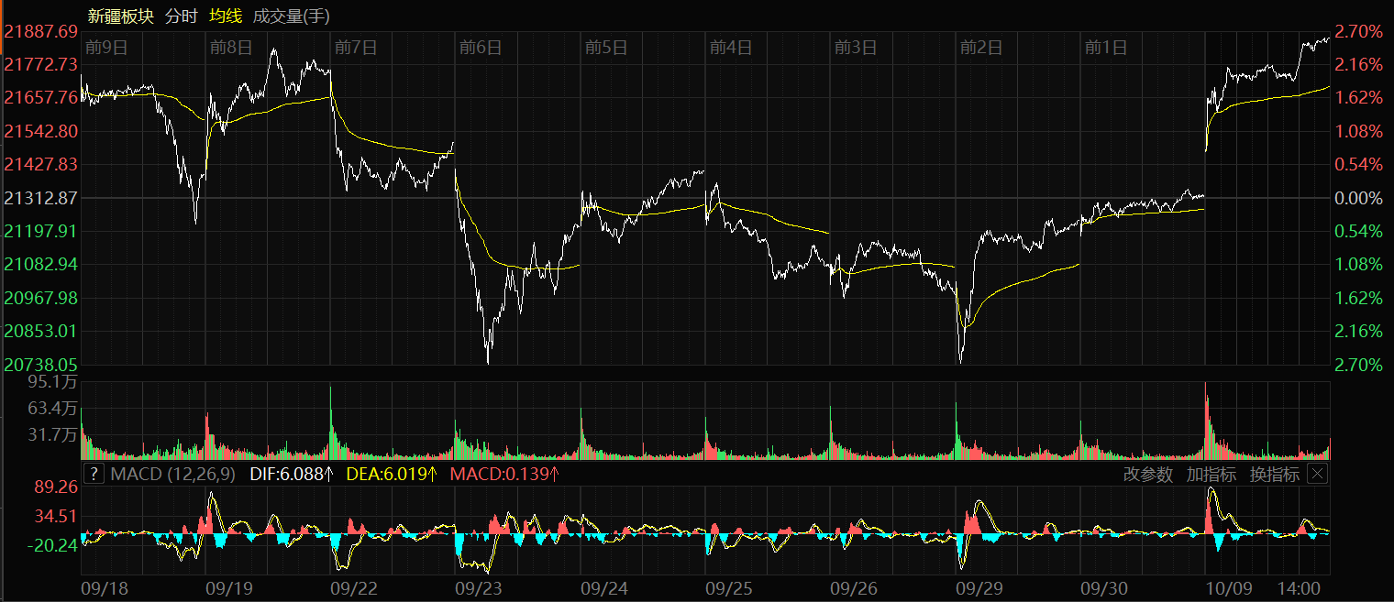Click 加指标 to add an indicator
The image size is (1394, 602).
(x=1211, y=474)
